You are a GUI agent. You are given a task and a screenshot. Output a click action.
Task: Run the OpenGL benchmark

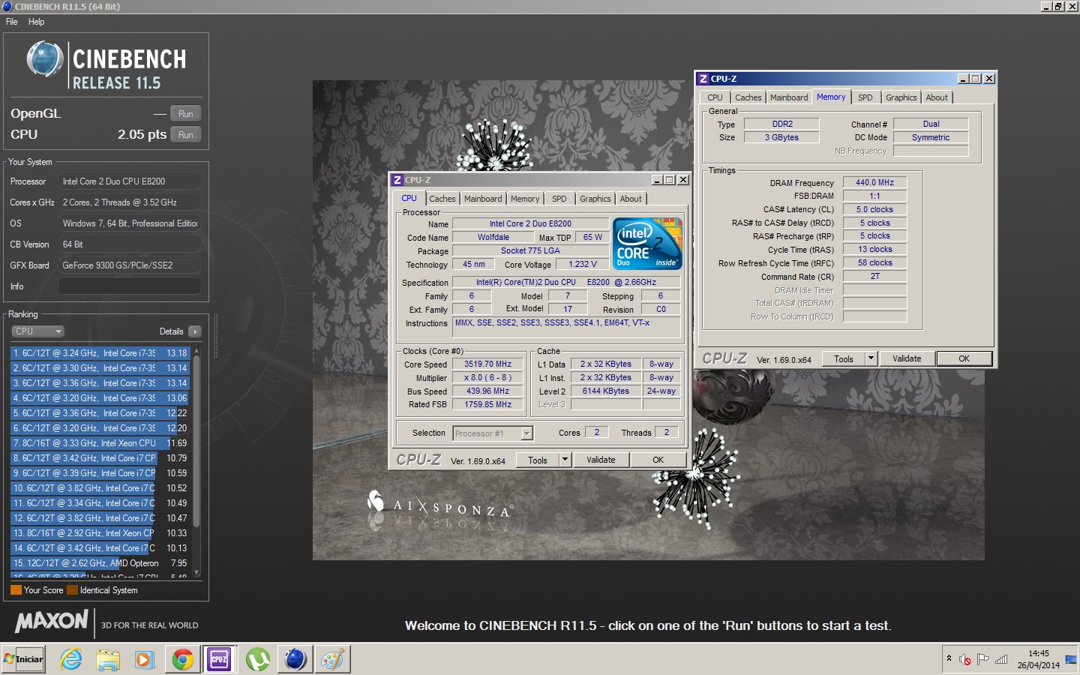[x=186, y=114]
